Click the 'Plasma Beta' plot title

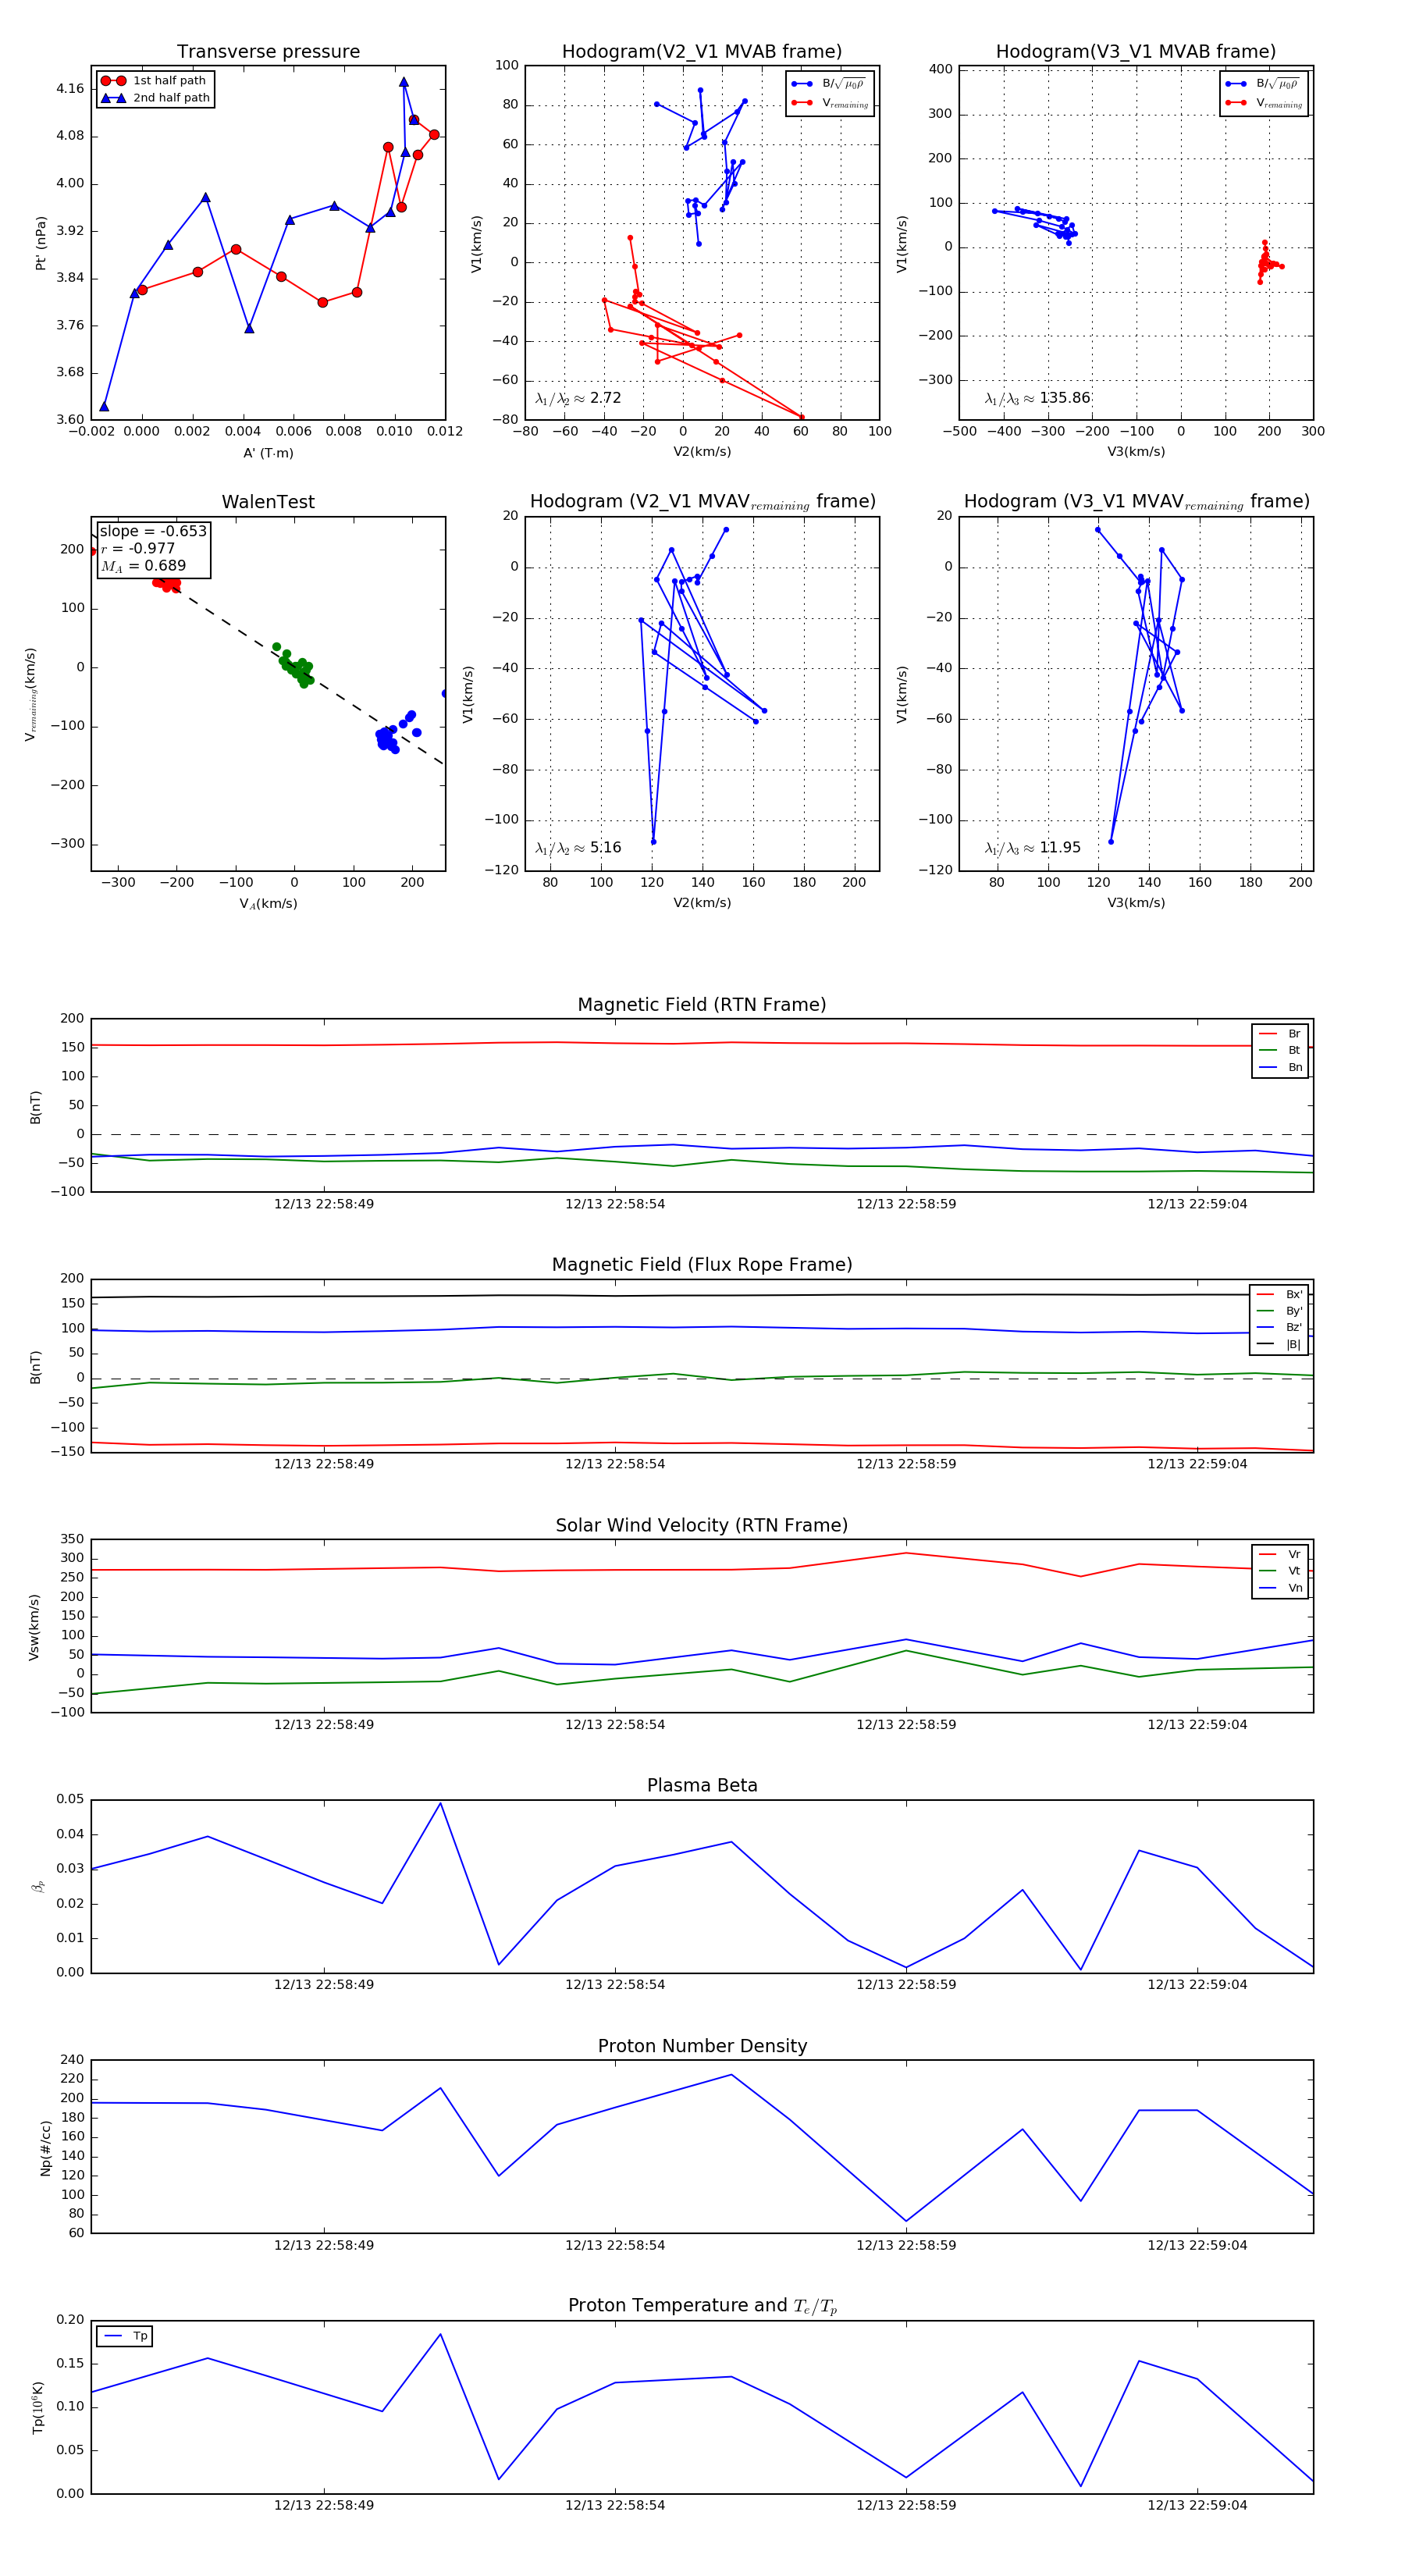702,1785
